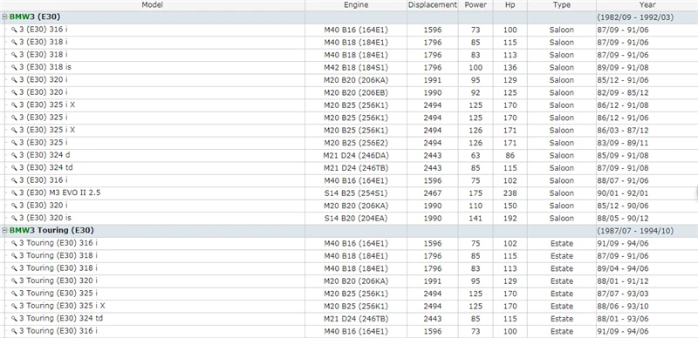The image size is (698, 338).
Task: Click the Power column header
Action: pyautogui.click(x=476, y=5)
